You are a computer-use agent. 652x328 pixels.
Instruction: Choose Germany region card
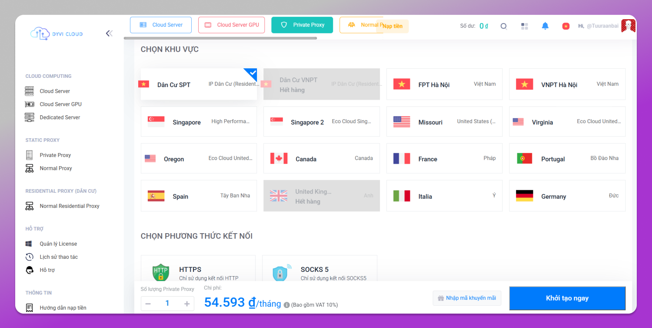(x=567, y=196)
